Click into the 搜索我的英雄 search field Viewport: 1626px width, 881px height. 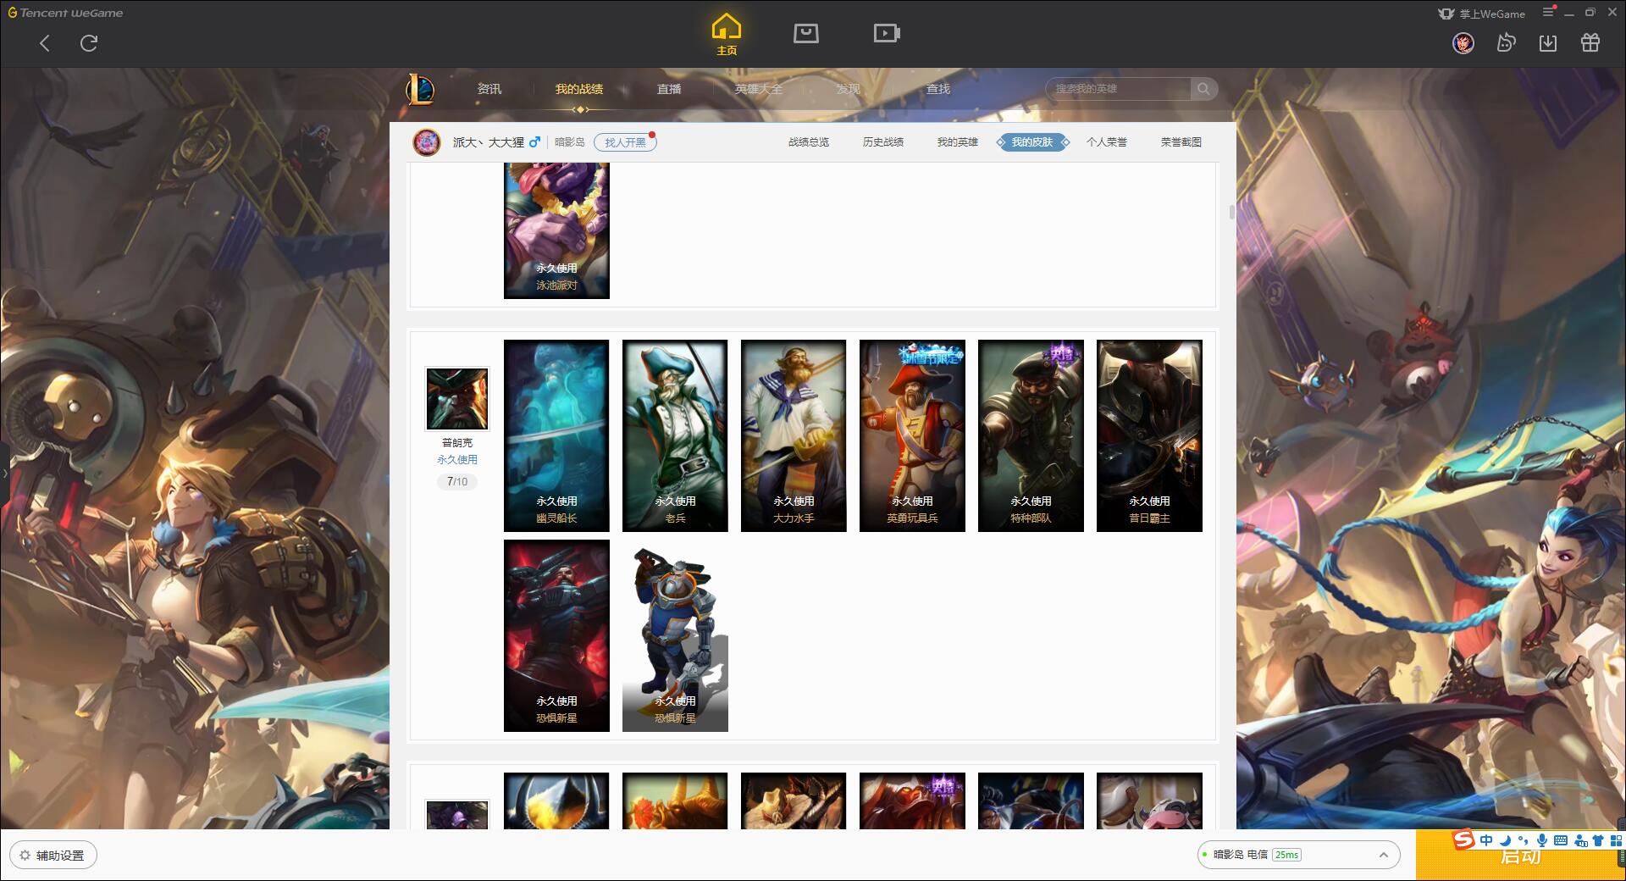[x=1118, y=89]
